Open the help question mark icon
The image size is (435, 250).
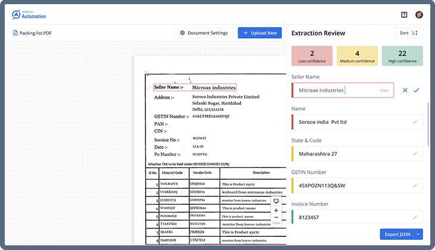tap(404, 15)
